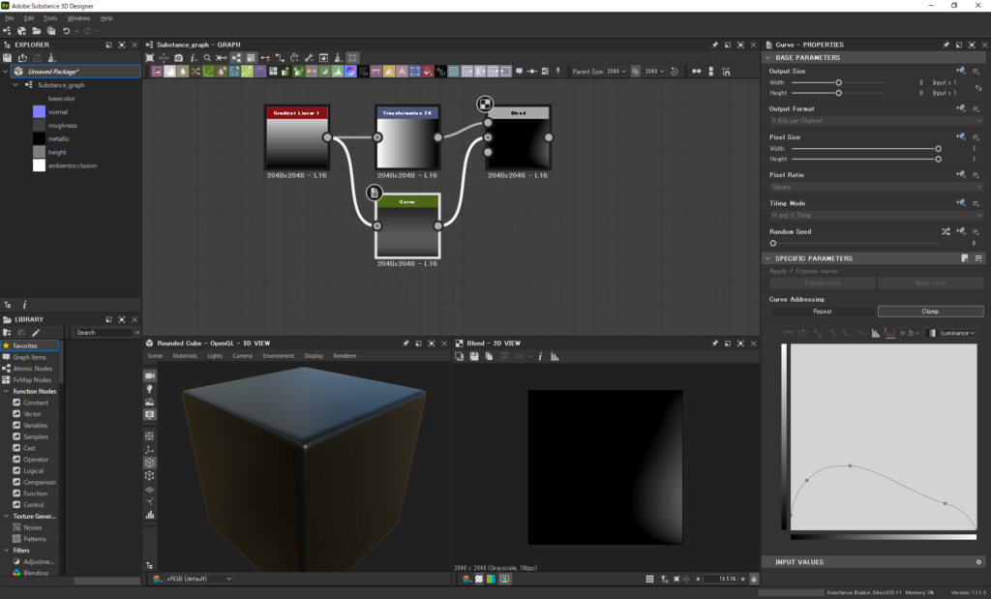
Task: Click the tiling grid icon in 2D view footer
Action: click(x=649, y=579)
